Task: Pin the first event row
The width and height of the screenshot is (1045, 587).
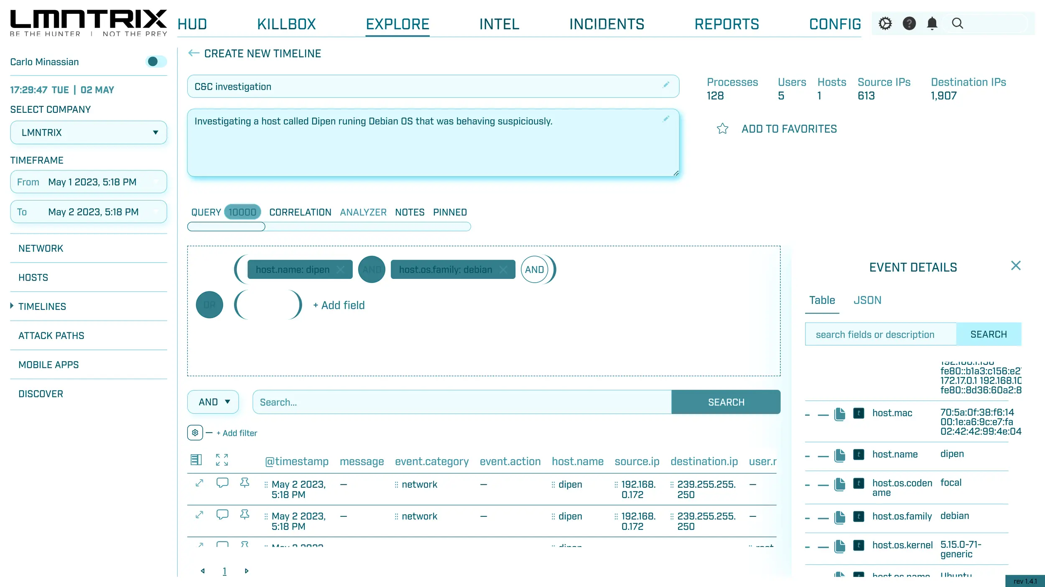Action: (245, 483)
